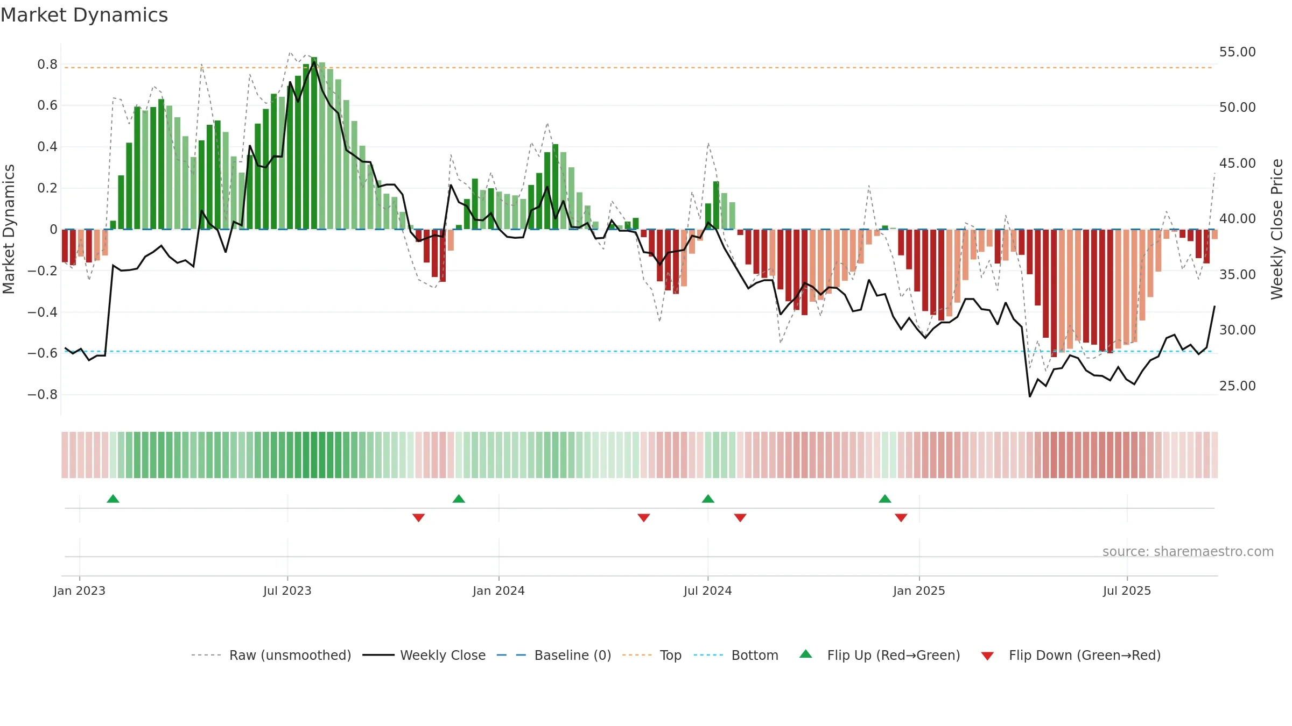Click the Jan 2023 axis label

(80, 590)
